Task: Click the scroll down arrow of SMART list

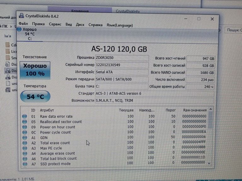Action: [x=209, y=163]
